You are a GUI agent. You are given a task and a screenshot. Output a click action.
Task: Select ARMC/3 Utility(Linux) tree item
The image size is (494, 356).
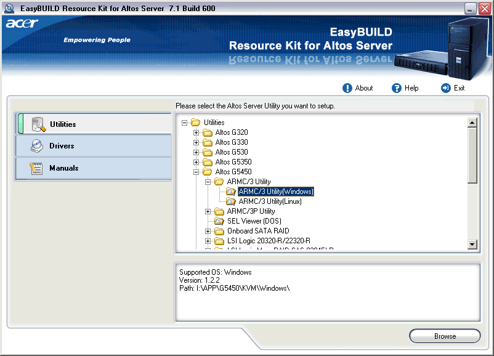tap(270, 201)
